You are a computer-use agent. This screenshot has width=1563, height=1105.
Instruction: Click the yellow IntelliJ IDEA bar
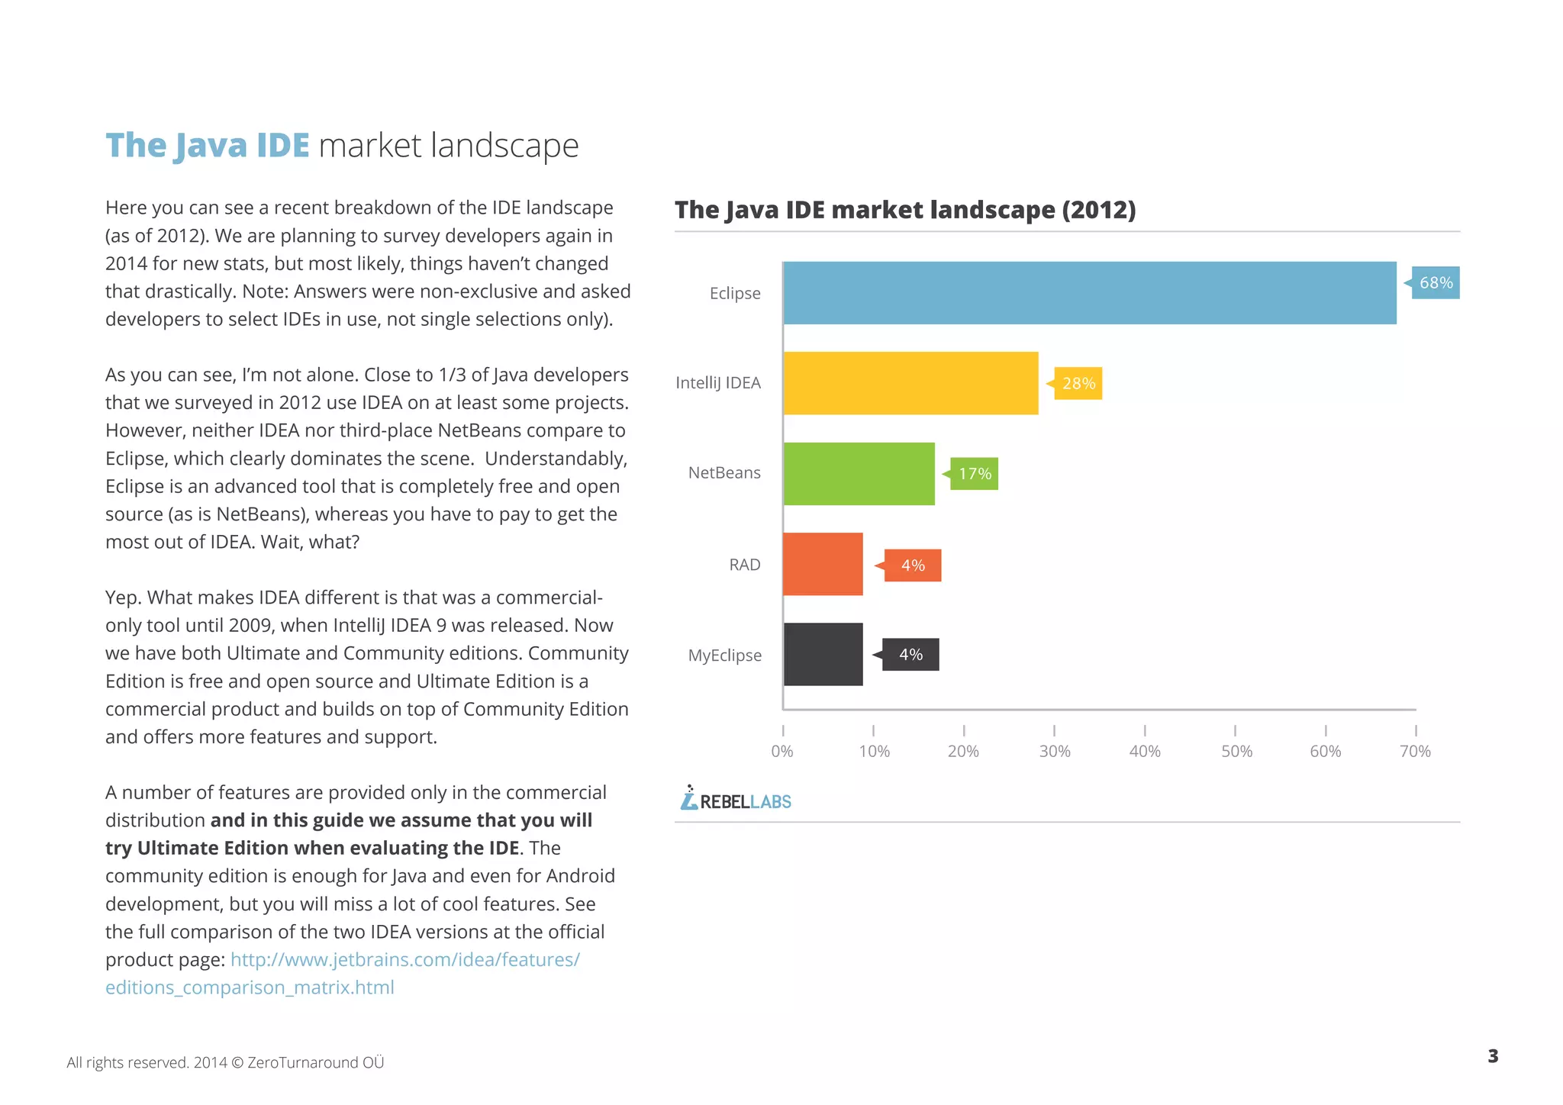tap(910, 383)
